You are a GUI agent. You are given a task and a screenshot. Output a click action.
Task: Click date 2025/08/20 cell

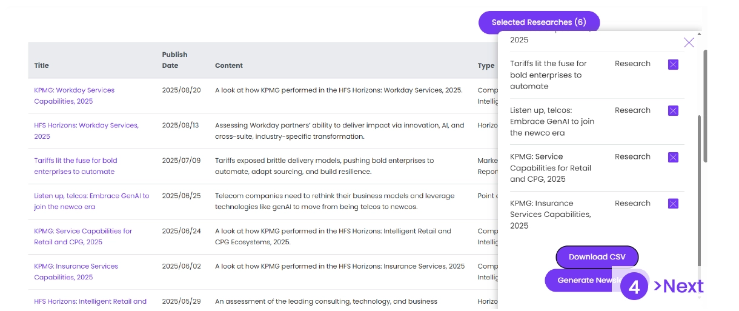181,90
